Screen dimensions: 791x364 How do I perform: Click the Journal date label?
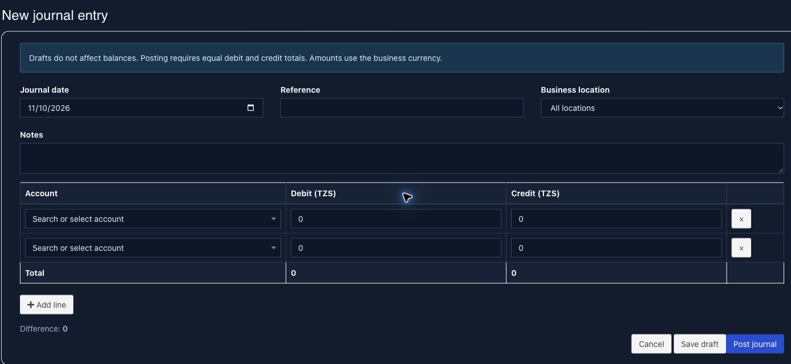(x=44, y=90)
